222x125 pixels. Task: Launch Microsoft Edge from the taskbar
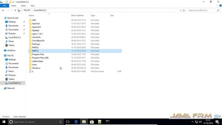(x=76, y=122)
